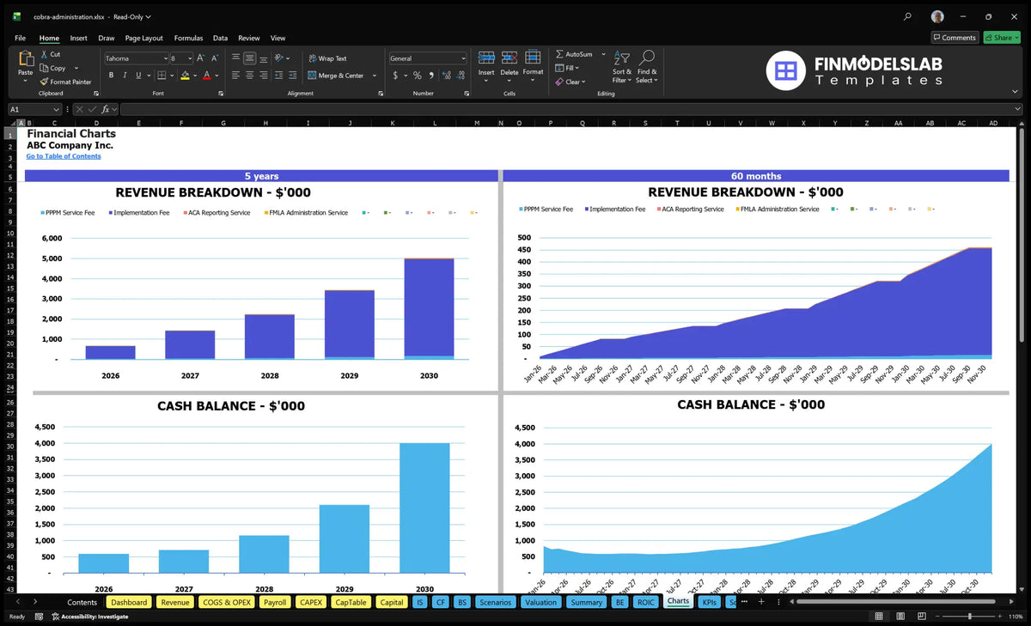Click the Paste clipboard icon
The image size is (1031, 626).
[25, 58]
